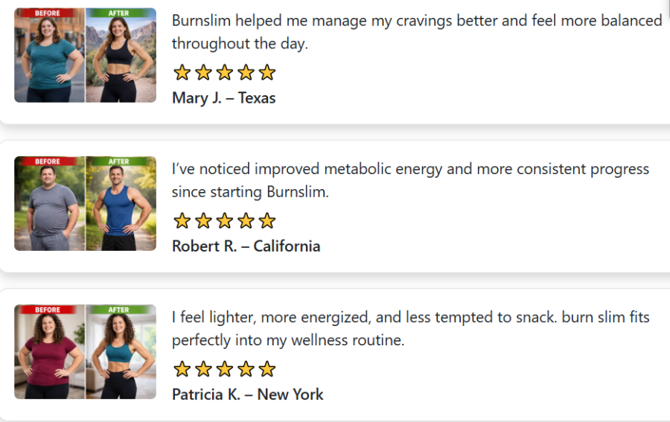Click the reviewer name Robert R. – California
This screenshot has height=422, width=670.
tap(246, 246)
